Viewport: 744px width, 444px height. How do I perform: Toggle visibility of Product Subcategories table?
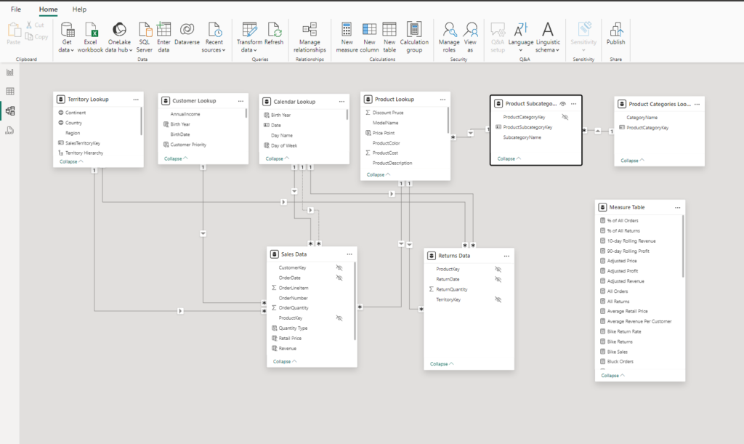point(562,104)
